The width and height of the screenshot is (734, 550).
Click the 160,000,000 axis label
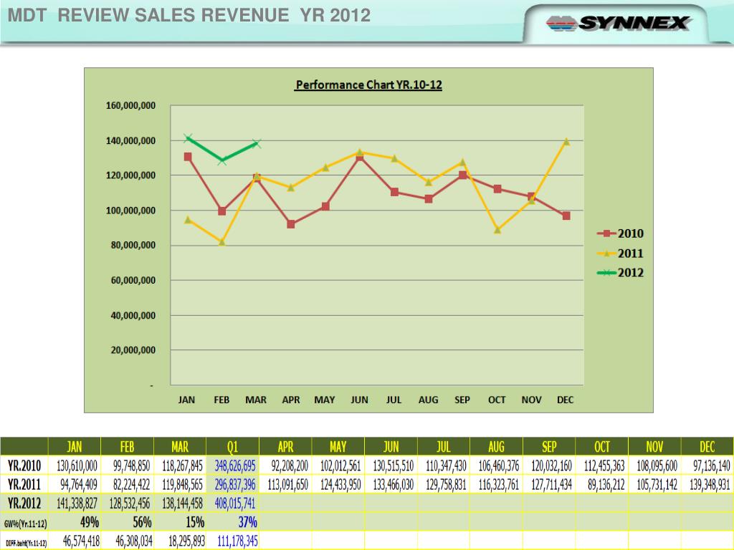pos(130,105)
